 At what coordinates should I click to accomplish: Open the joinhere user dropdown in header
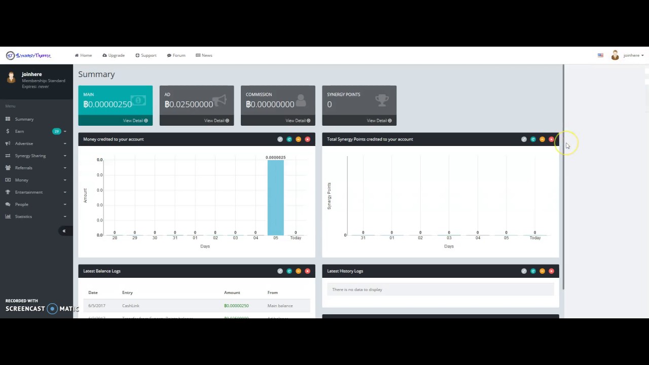point(633,55)
